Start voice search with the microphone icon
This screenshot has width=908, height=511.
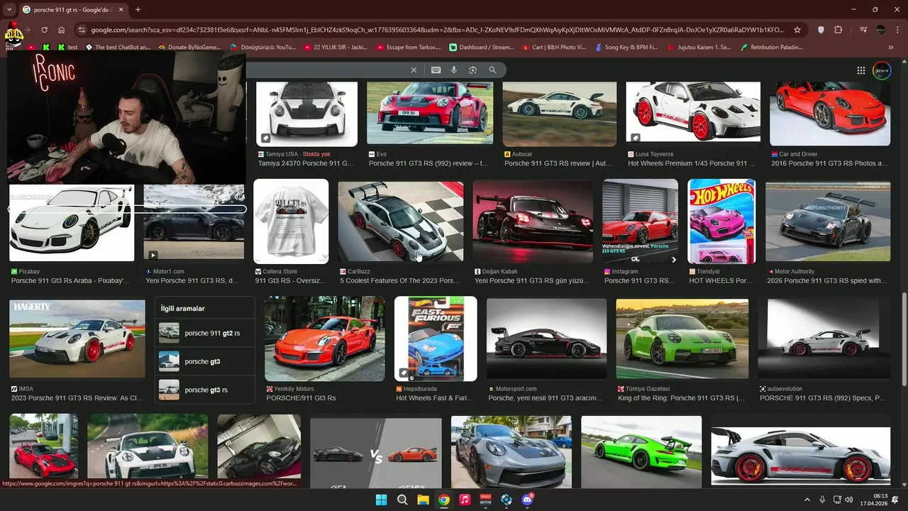(x=454, y=70)
